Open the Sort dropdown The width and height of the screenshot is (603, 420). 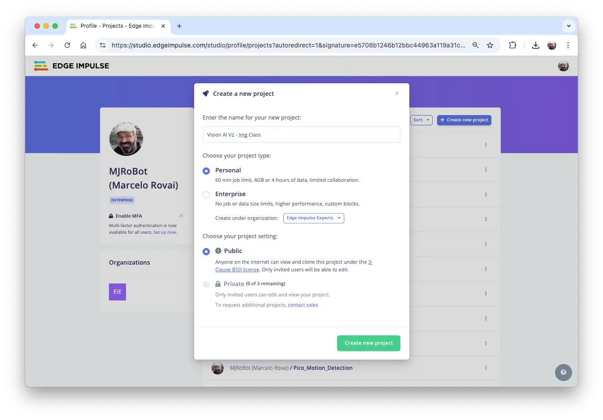(421, 120)
